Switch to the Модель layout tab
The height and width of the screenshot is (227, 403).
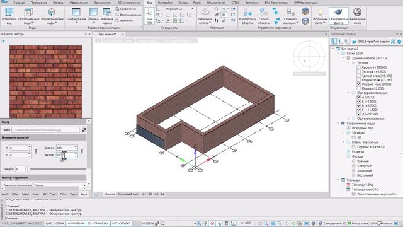click(109, 194)
